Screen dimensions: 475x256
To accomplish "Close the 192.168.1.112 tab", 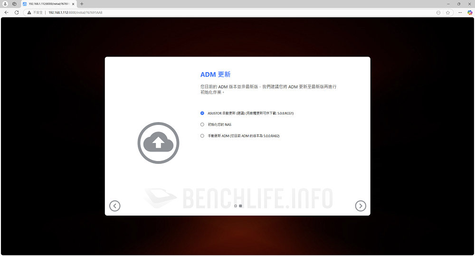I will click(x=73, y=4).
